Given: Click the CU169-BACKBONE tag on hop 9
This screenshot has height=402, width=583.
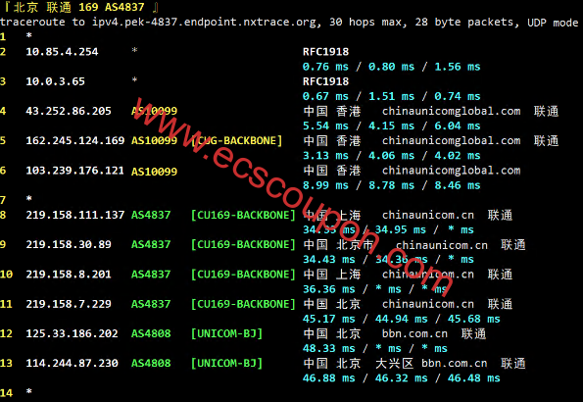Looking at the screenshot, I should 243,244.
